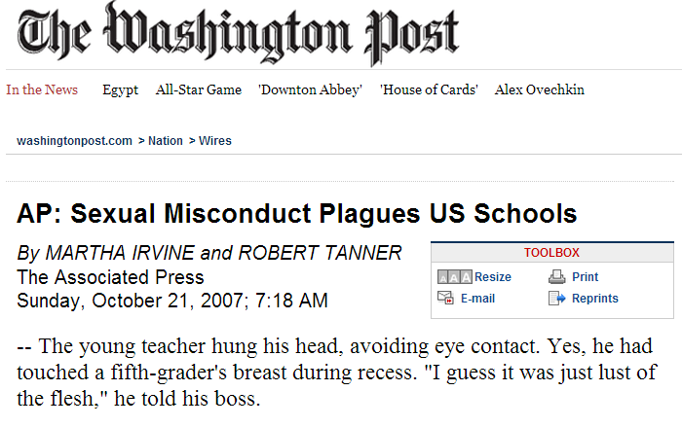
Task: Open the Egypt news topic
Action: (120, 89)
